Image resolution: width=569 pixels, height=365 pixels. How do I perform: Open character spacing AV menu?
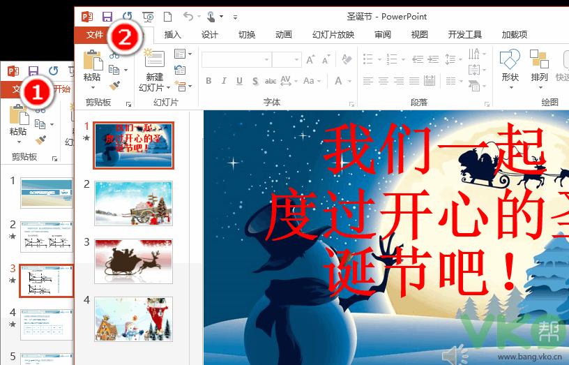[x=289, y=81]
